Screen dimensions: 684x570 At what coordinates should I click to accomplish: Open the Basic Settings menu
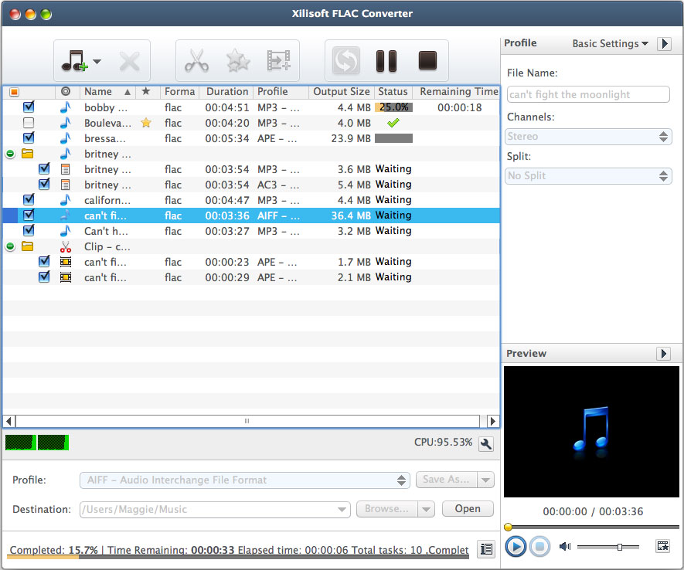(610, 44)
